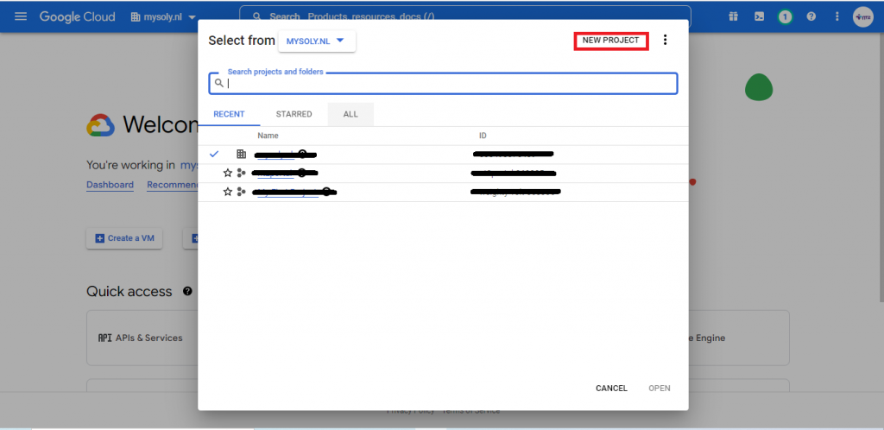The image size is (884, 430).
Task: Click the Quick access help icon
Action: [187, 291]
